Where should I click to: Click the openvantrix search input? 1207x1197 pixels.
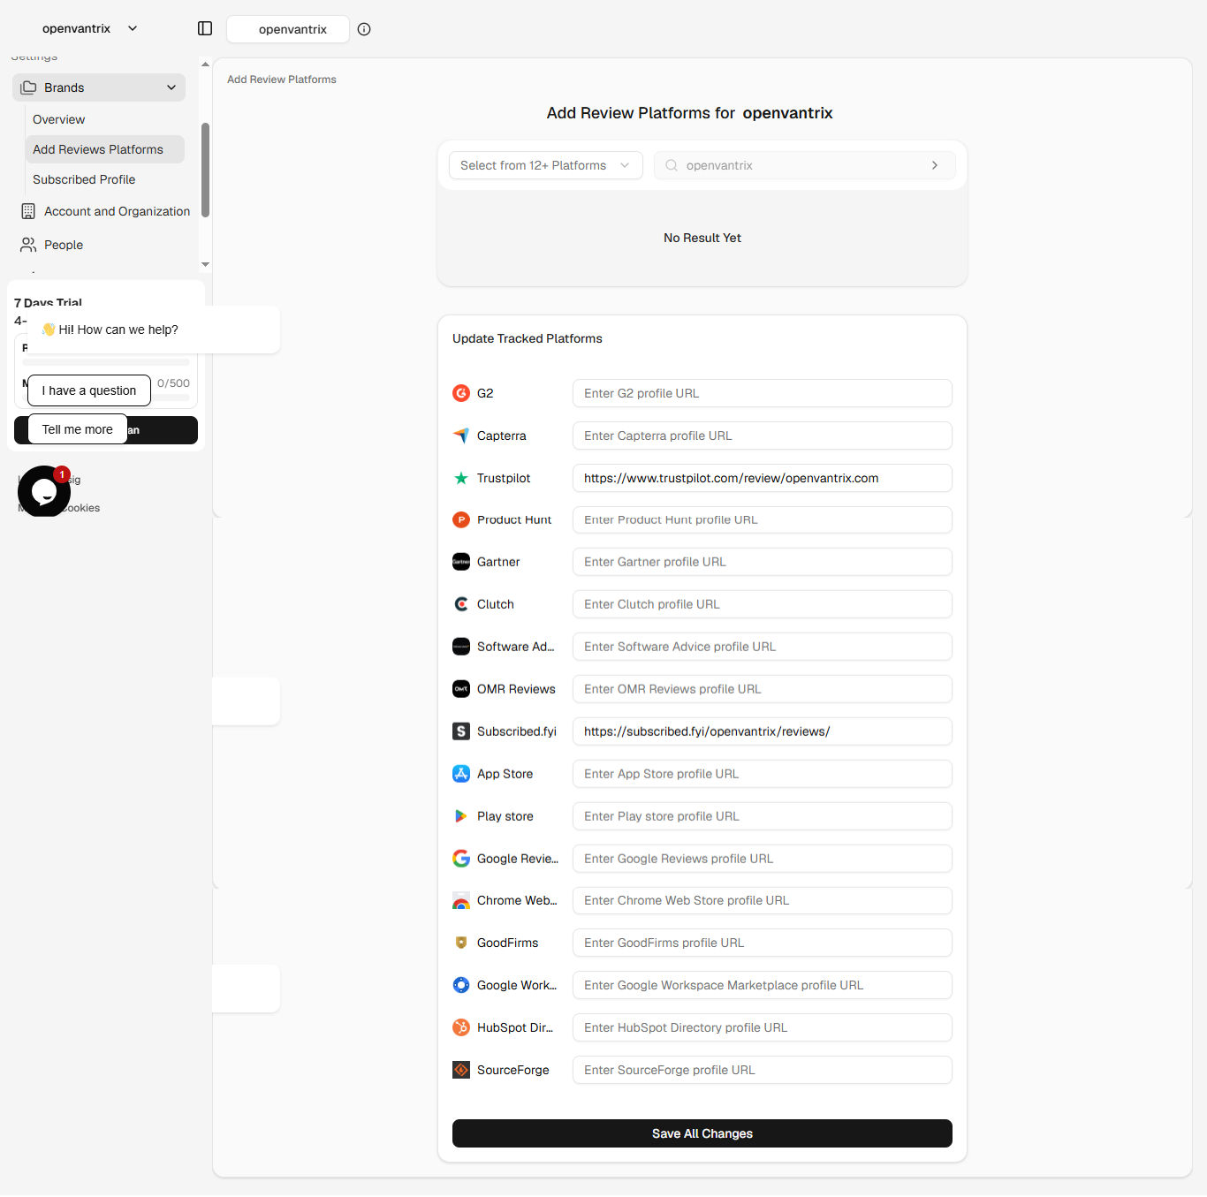(x=804, y=165)
